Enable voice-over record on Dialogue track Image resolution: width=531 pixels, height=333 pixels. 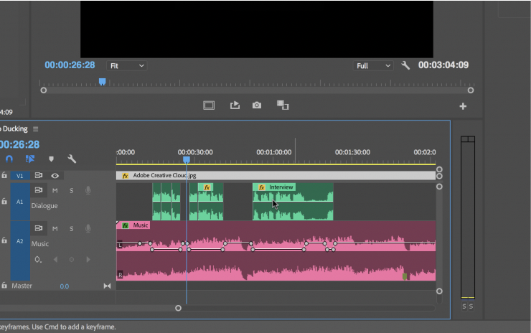click(88, 190)
